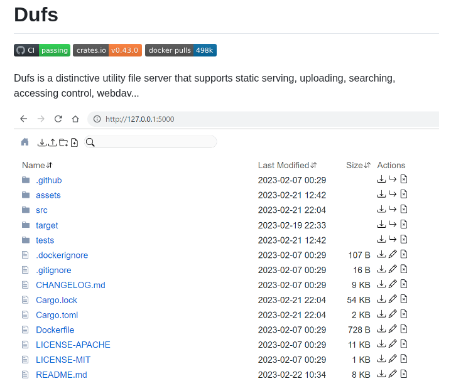Open the target folder

tap(47, 225)
